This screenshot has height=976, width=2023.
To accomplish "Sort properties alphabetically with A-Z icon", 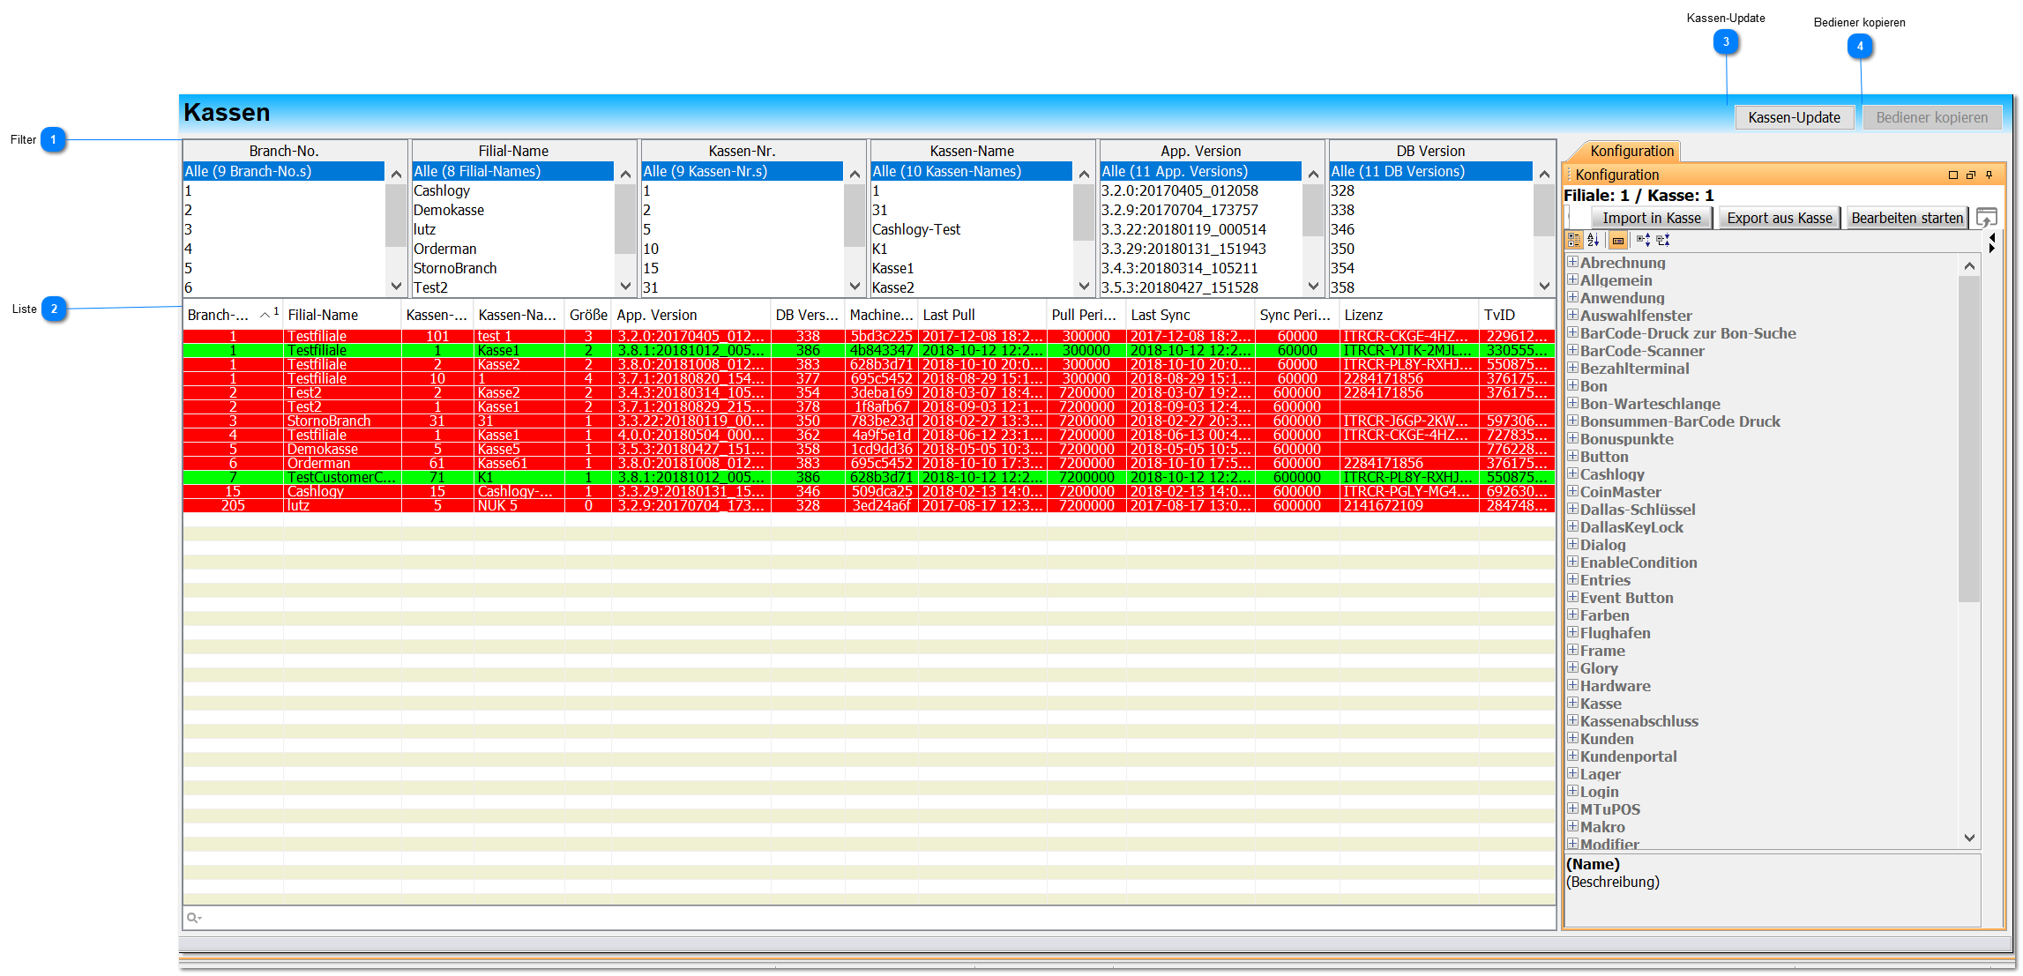I will point(1594,240).
